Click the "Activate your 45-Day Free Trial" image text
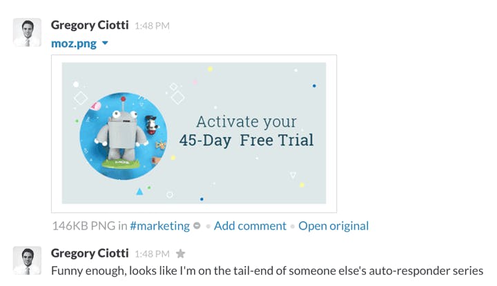The width and height of the screenshot is (497, 286). tap(246, 132)
